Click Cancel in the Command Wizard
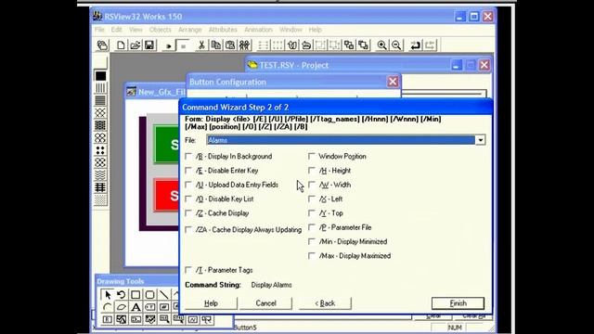 point(265,303)
